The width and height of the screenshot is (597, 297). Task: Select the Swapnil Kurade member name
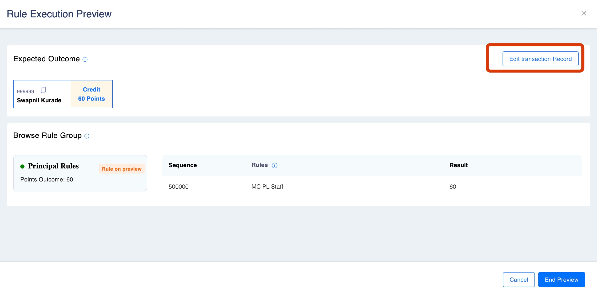pos(39,101)
